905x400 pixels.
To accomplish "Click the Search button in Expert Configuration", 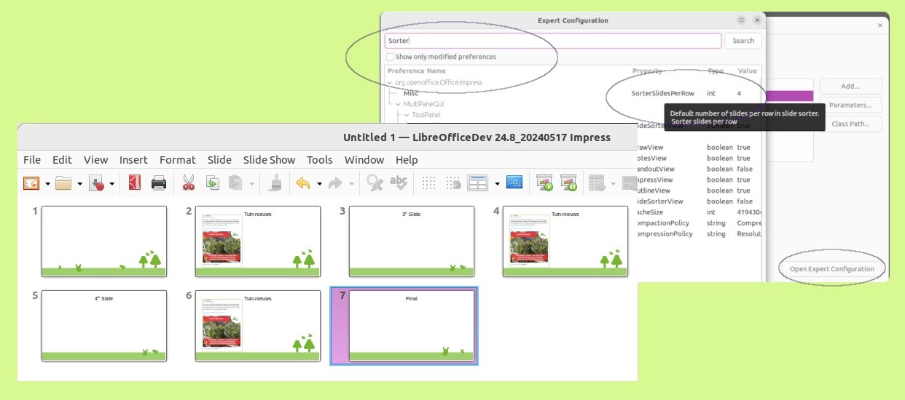I will tap(743, 41).
